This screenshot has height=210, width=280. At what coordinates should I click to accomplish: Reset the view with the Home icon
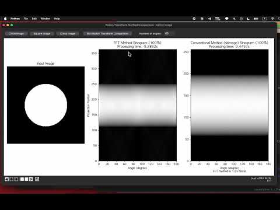click(6, 179)
